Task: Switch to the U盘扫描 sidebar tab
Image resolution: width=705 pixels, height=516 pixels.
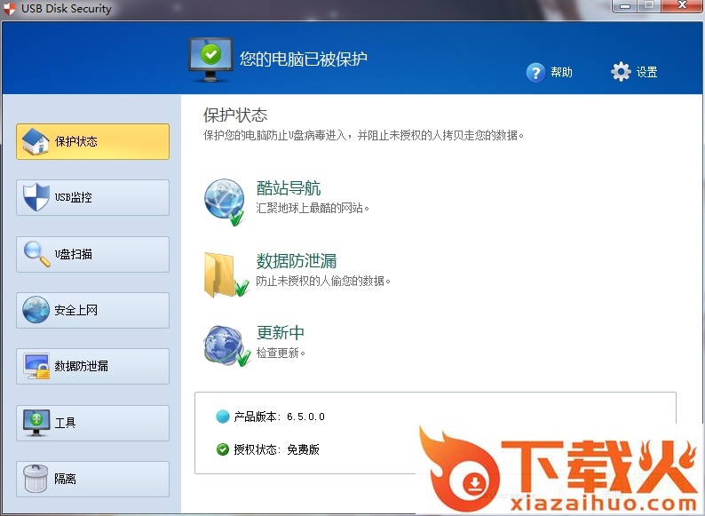Action: click(x=92, y=254)
